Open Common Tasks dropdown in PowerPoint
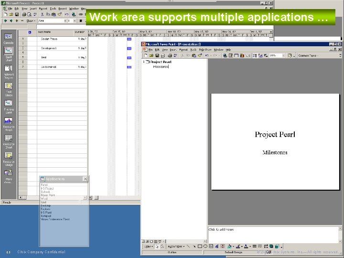 pyautogui.click(x=308, y=56)
